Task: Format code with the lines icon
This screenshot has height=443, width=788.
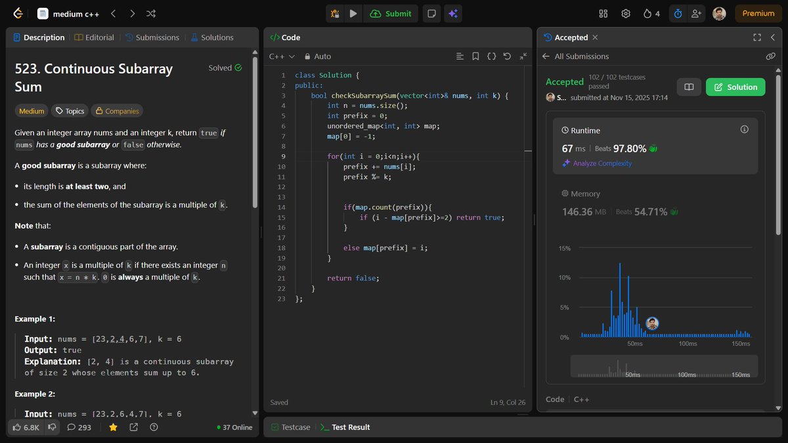Action: [x=460, y=56]
